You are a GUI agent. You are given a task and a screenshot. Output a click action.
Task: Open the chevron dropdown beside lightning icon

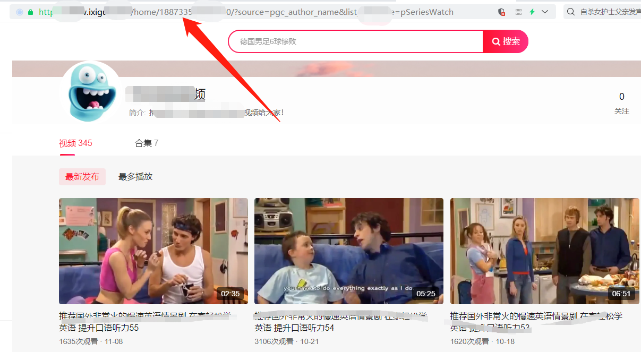tap(544, 11)
